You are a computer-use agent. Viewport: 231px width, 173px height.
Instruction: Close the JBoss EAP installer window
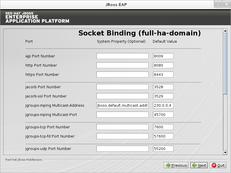pos(226,4)
